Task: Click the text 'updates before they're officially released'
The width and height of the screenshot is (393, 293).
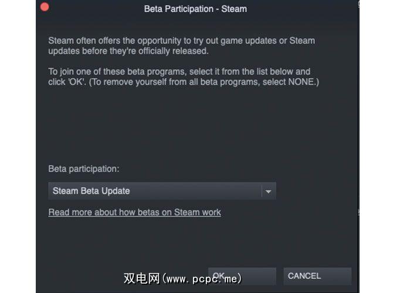Action: coord(128,51)
